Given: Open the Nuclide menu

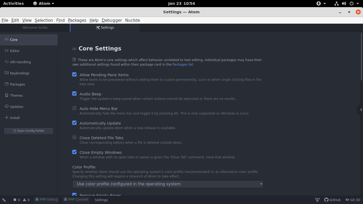Looking at the screenshot, I should pyautogui.click(x=133, y=20).
